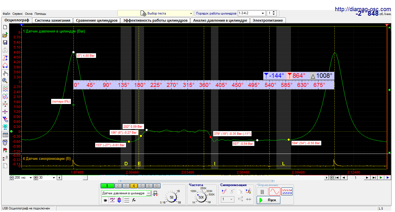Click the green play arrow in frame navigation
395x212 pixels.
click(381, 178)
